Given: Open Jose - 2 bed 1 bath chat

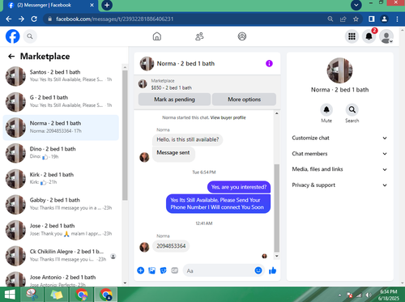Looking at the screenshot, I should [61, 230].
